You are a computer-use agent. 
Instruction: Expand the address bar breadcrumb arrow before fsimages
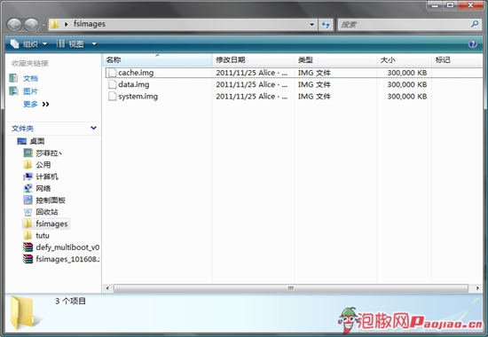tap(66, 24)
